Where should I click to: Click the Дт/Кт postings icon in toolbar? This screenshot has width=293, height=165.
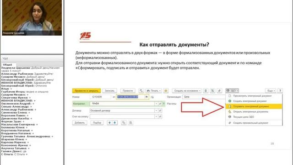click(x=141, y=91)
